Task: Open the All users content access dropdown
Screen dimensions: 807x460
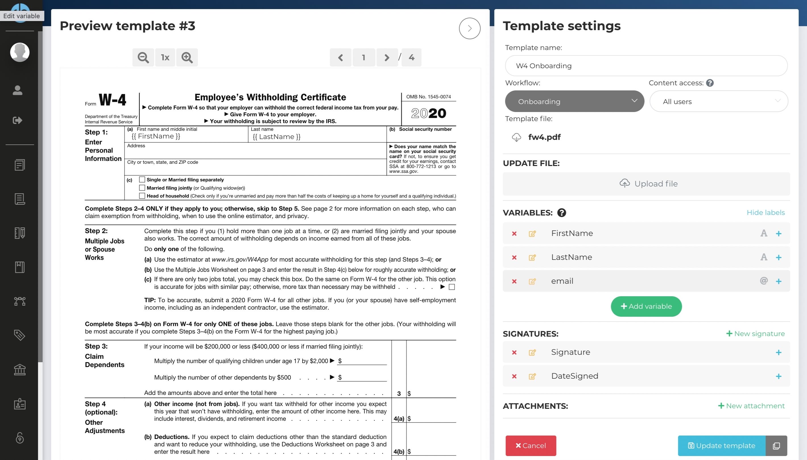Action: click(719, 101)
